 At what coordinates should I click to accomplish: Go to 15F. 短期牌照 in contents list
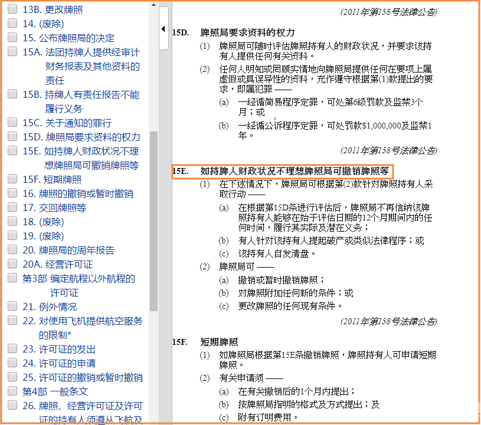click(x=52, y=179)
